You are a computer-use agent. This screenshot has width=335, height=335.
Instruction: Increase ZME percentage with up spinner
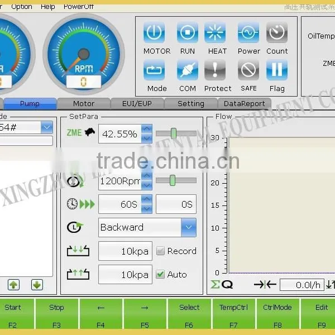pos(147,129)
